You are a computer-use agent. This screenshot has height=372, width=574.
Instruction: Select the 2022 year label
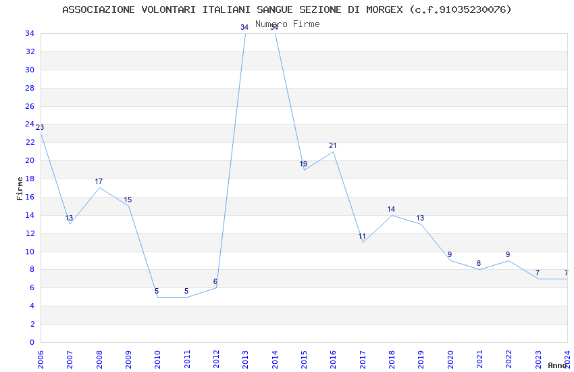(509, 359)
